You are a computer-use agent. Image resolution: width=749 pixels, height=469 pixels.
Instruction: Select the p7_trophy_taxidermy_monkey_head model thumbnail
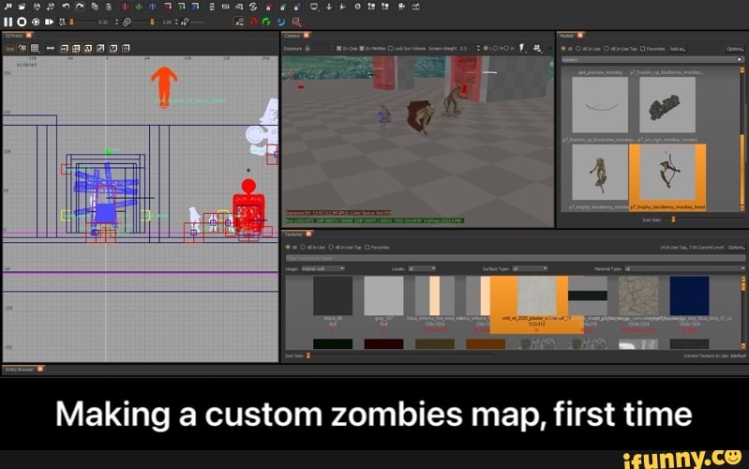(x=667, y=176)
